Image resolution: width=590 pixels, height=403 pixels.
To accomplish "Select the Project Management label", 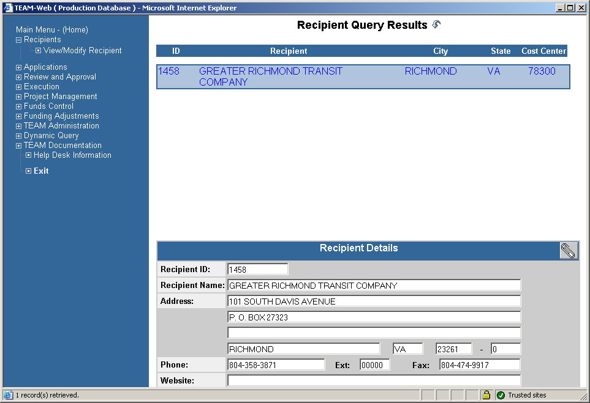I will coord(60,96).
